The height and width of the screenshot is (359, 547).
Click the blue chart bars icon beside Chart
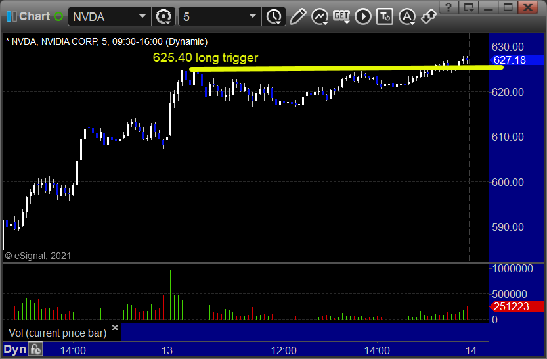point(12,16)
